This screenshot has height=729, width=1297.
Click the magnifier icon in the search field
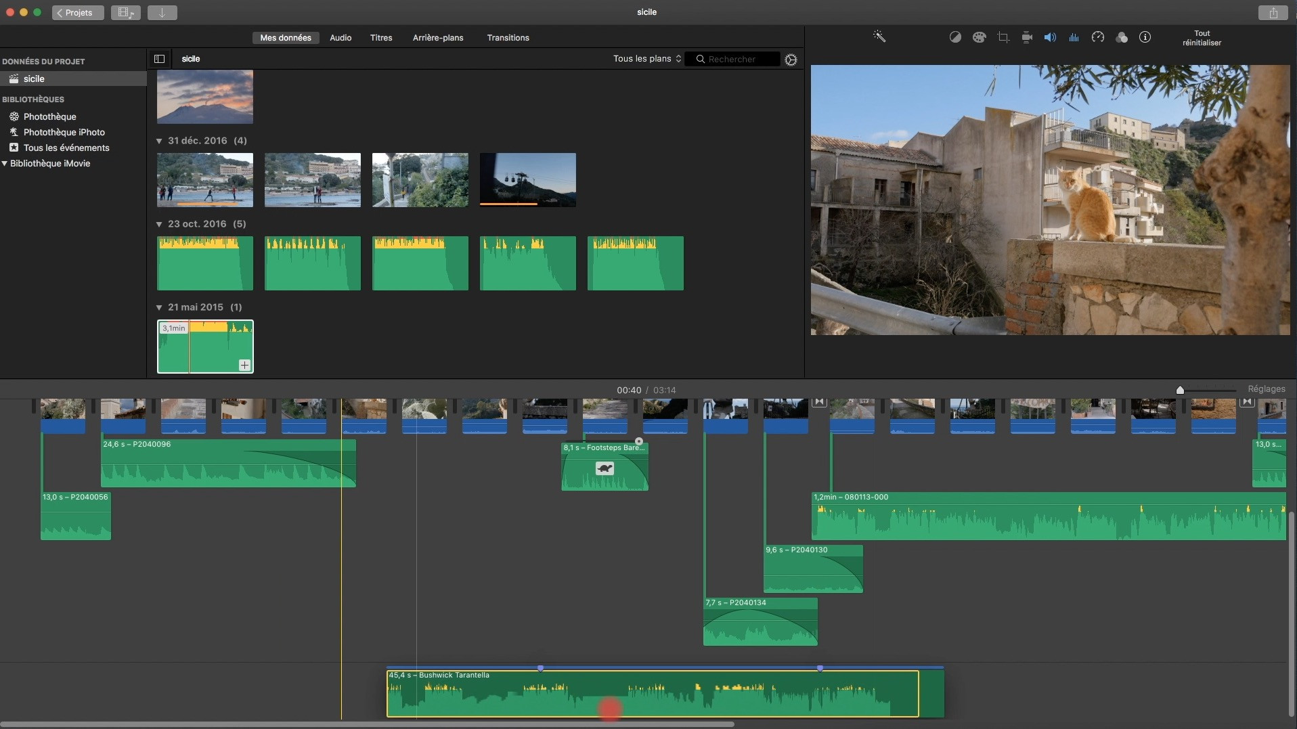click(701, 59)
